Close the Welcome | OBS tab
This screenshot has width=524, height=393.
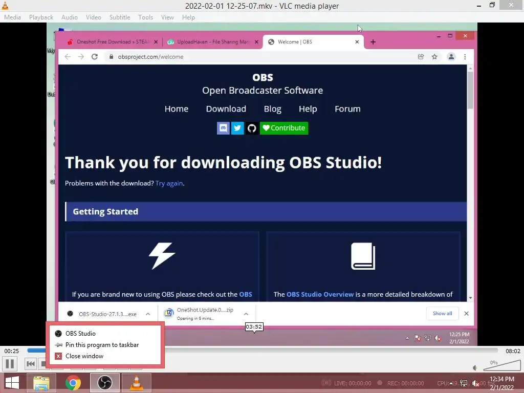[x=357, y=42]
